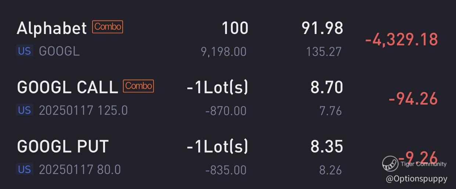Click the 9,198.00 market value
This screenshot has width=456, height=189.
(x=224, y=52)
